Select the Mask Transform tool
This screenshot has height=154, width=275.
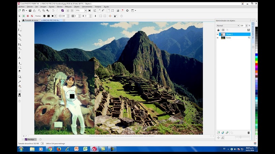click(x=19, y=25)
